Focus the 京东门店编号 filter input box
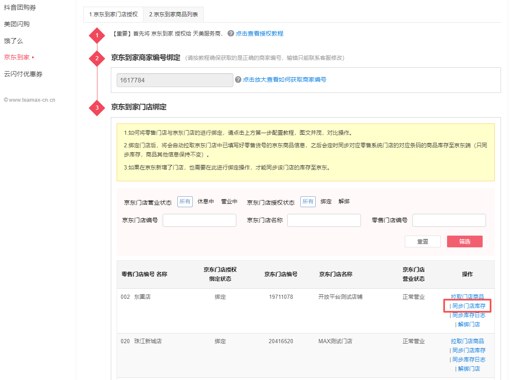Viewport: 519px width, 380px height. [x=199, y=221]
